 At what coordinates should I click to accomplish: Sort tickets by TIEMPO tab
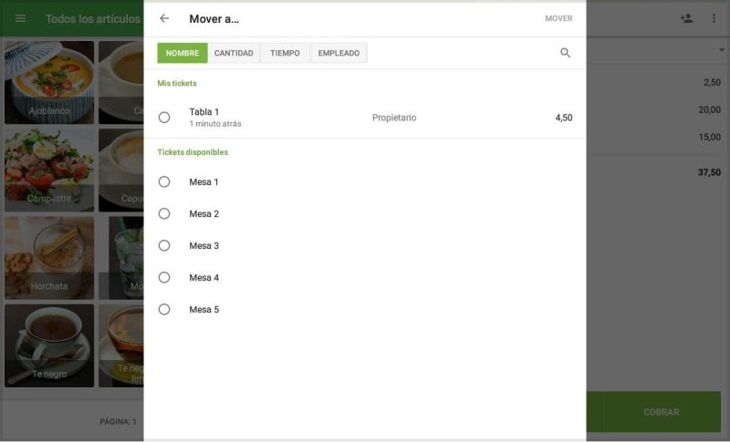tap(285, 53)
